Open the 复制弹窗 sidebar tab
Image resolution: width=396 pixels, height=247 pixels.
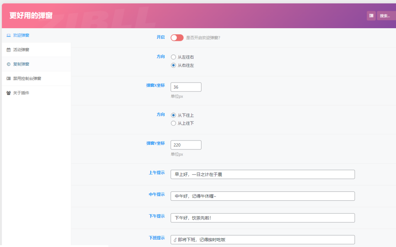[x=36, y=64]
